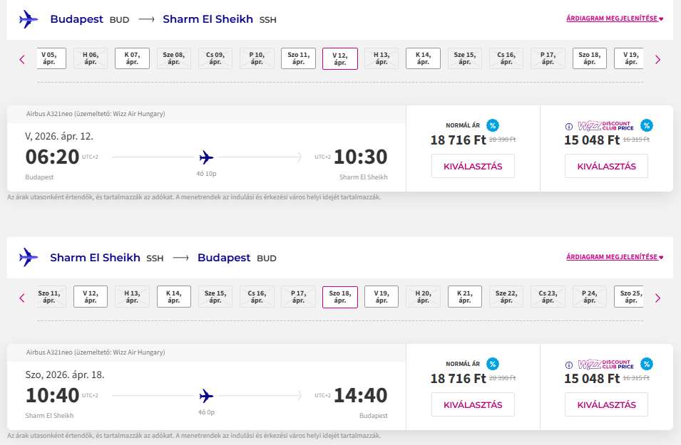Click next dates arrow for return flight

tap(657, 298)
